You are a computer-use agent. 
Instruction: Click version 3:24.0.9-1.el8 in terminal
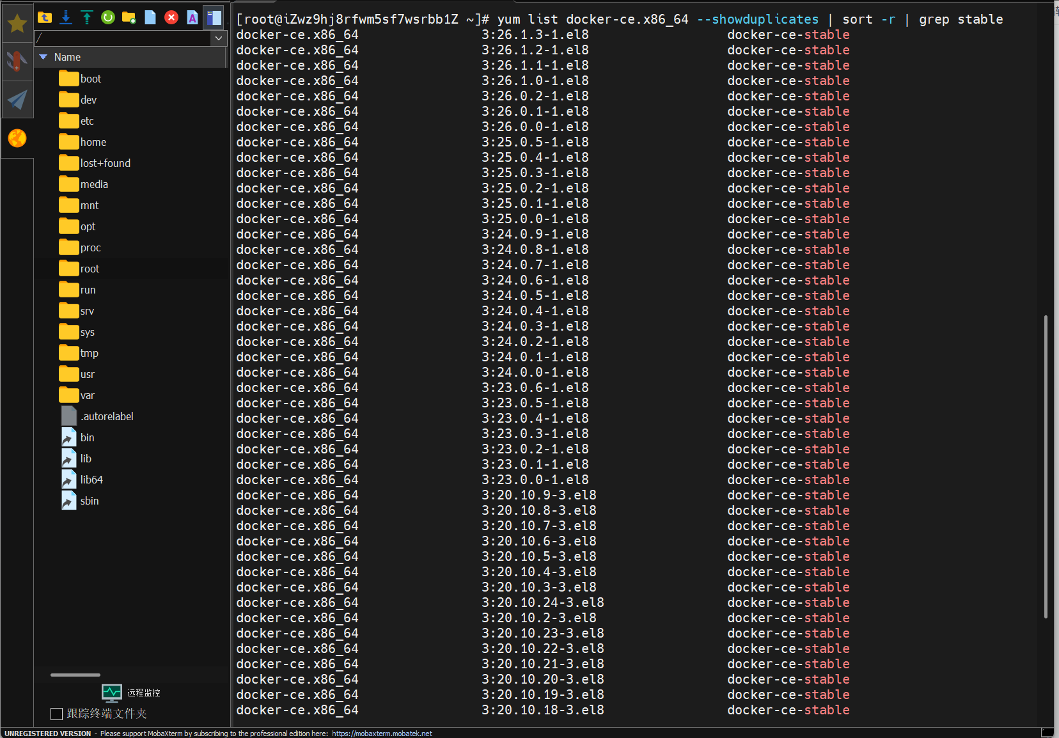click(535, 234)
